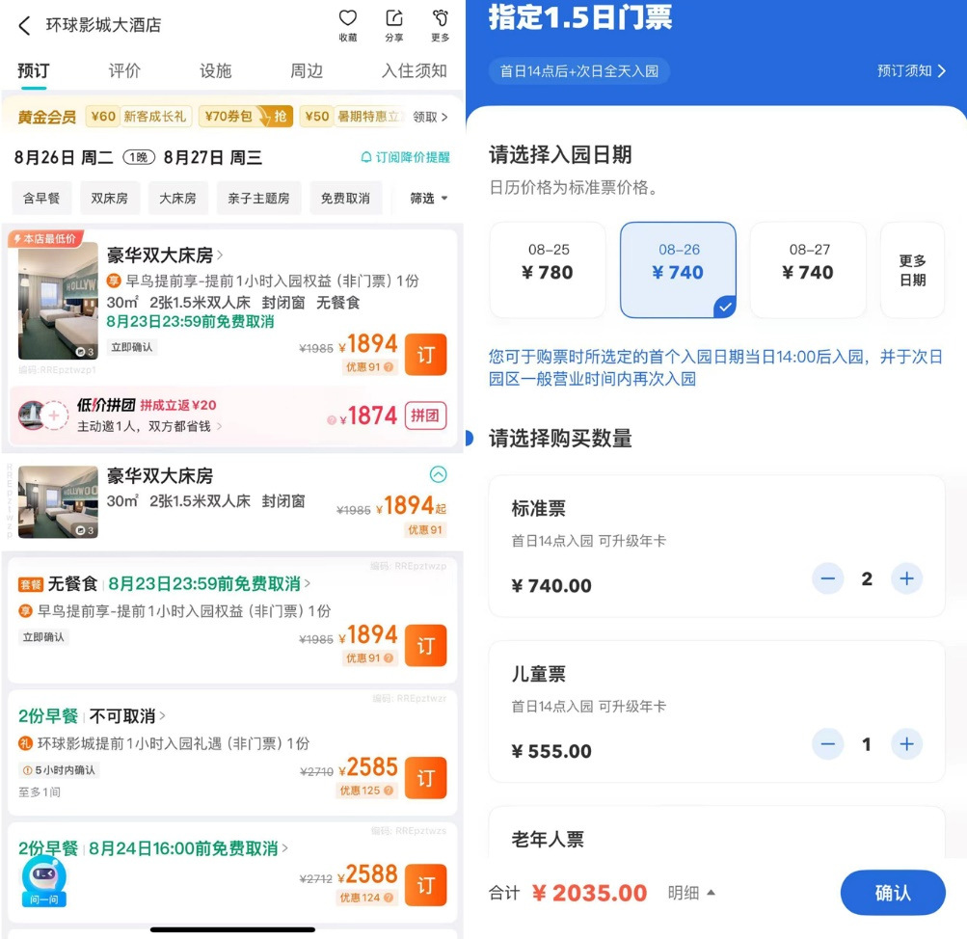Tap the 拼团 group-buy button
The width and height of the screenshot is (967, 939).
(x=425, y=416)
